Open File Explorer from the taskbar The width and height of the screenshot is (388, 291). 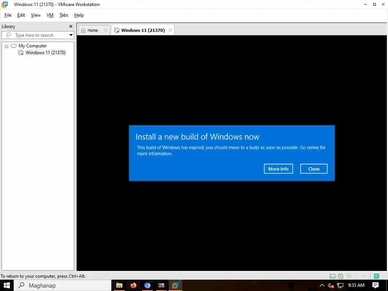pyautogui.click(x=119, y=286)
